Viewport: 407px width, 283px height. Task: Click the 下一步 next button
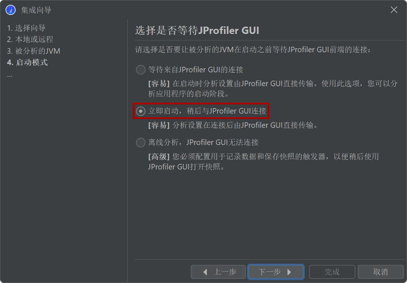[276, 272]
